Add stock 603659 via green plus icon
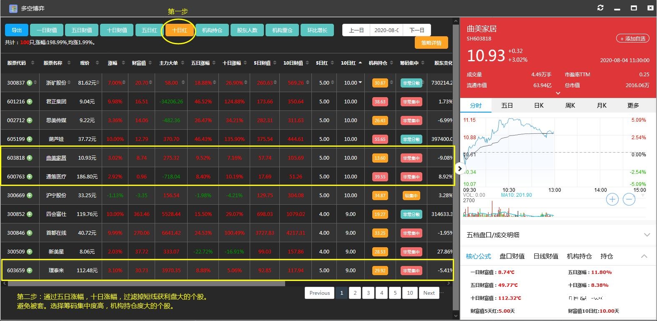The image size is (657, 321). click(30, 271)
